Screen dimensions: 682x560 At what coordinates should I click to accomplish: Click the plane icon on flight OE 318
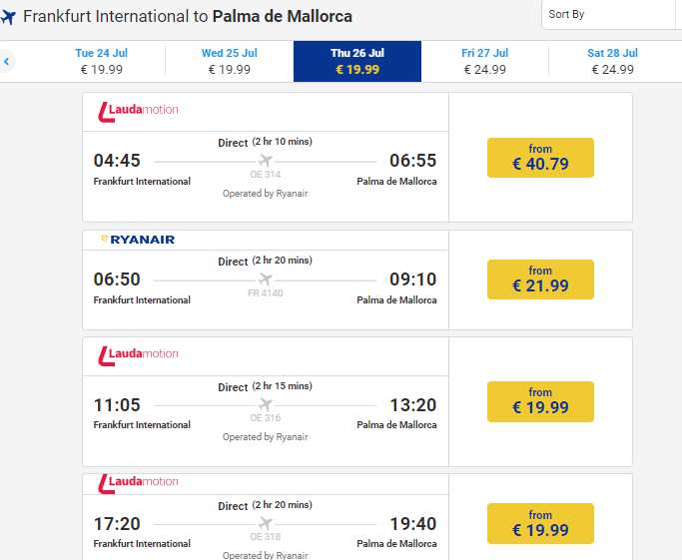click(265, 524)
